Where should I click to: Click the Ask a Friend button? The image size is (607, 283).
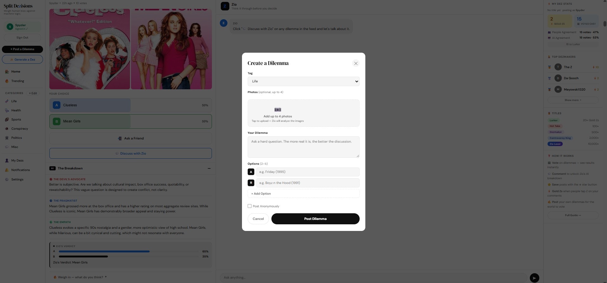(130, 139)
